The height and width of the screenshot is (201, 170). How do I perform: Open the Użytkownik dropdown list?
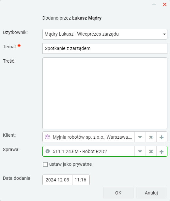(105, 34)
